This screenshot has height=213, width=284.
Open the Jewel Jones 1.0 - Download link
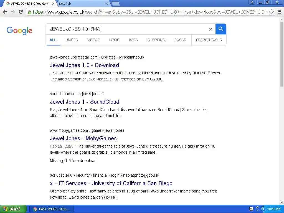point(84,65)
